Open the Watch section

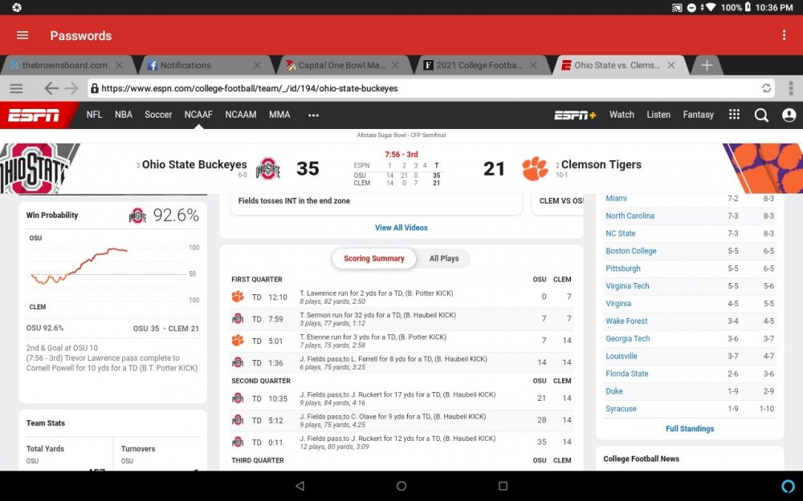[622, 115]
